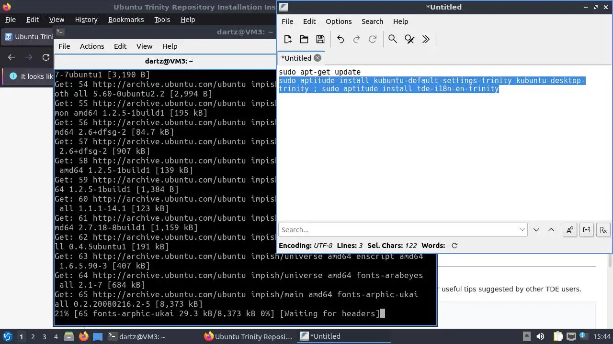The image size is (613, 344).
Task: Open Firefox Edit menu
Action: coord(33,20)
